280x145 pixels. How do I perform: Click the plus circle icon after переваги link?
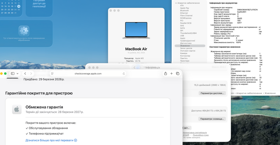[75, 140]
